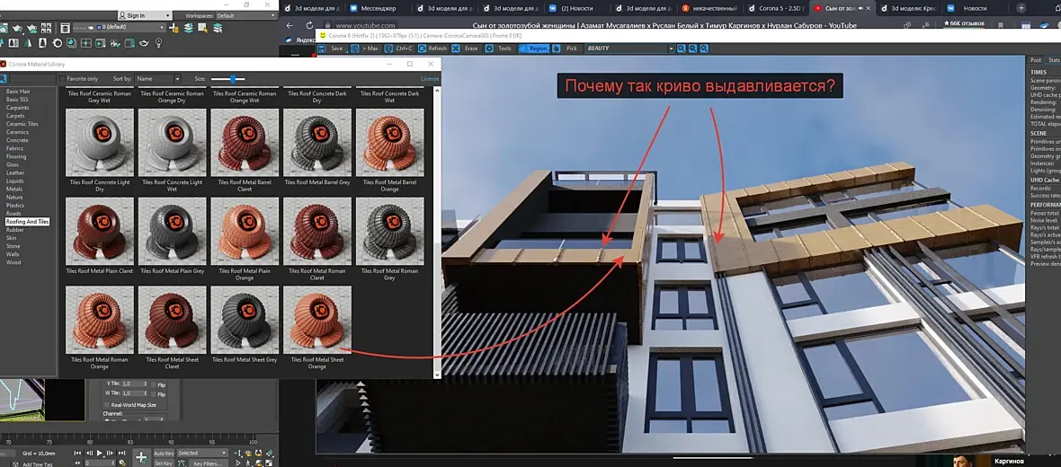The width and height of the screenshot is (1061, 467).
Task: Click the material library search icon
Action: click(4, 79)
